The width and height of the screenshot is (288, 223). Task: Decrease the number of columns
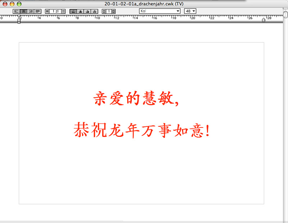coord(104,11)
